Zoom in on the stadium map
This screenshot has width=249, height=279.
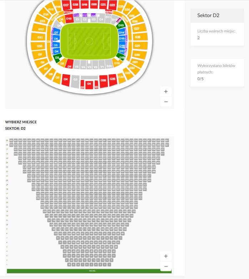tap(166, 92)
